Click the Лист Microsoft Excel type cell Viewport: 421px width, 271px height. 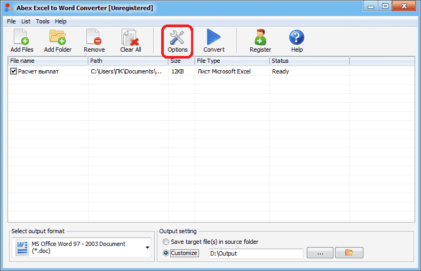224,71
